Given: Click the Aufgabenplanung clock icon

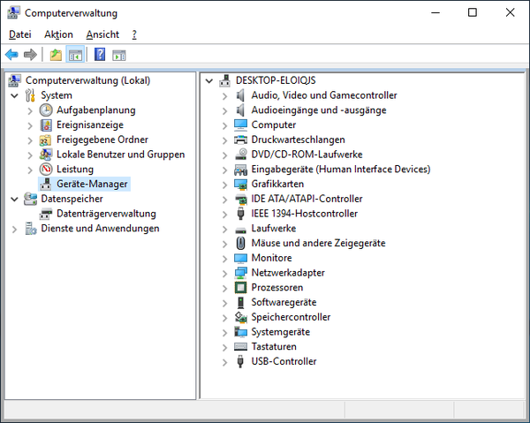Looking at the screenshot, I should pos(46,110).
